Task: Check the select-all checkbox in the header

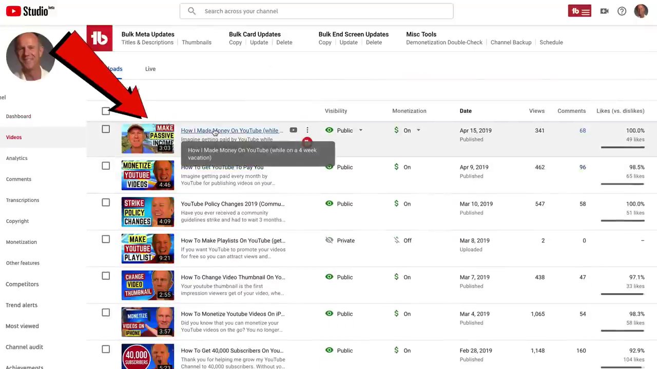Action: (x=105, y=111)
